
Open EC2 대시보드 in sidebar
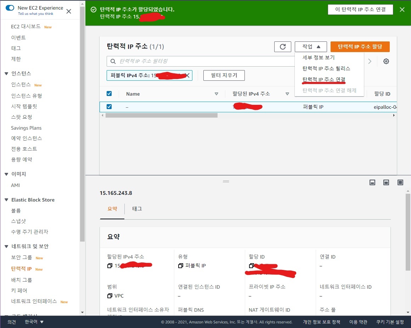click(26, 27)
